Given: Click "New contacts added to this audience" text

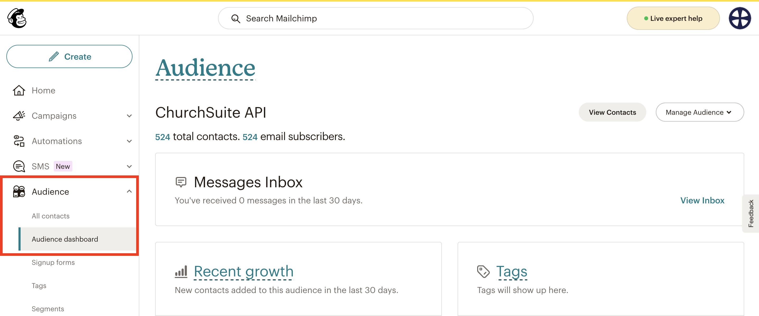Looking at the screenshot, I should tap(286, 290).
